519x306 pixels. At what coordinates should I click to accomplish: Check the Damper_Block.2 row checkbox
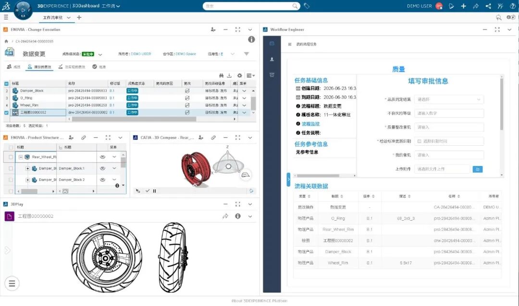tap(11, 180)
